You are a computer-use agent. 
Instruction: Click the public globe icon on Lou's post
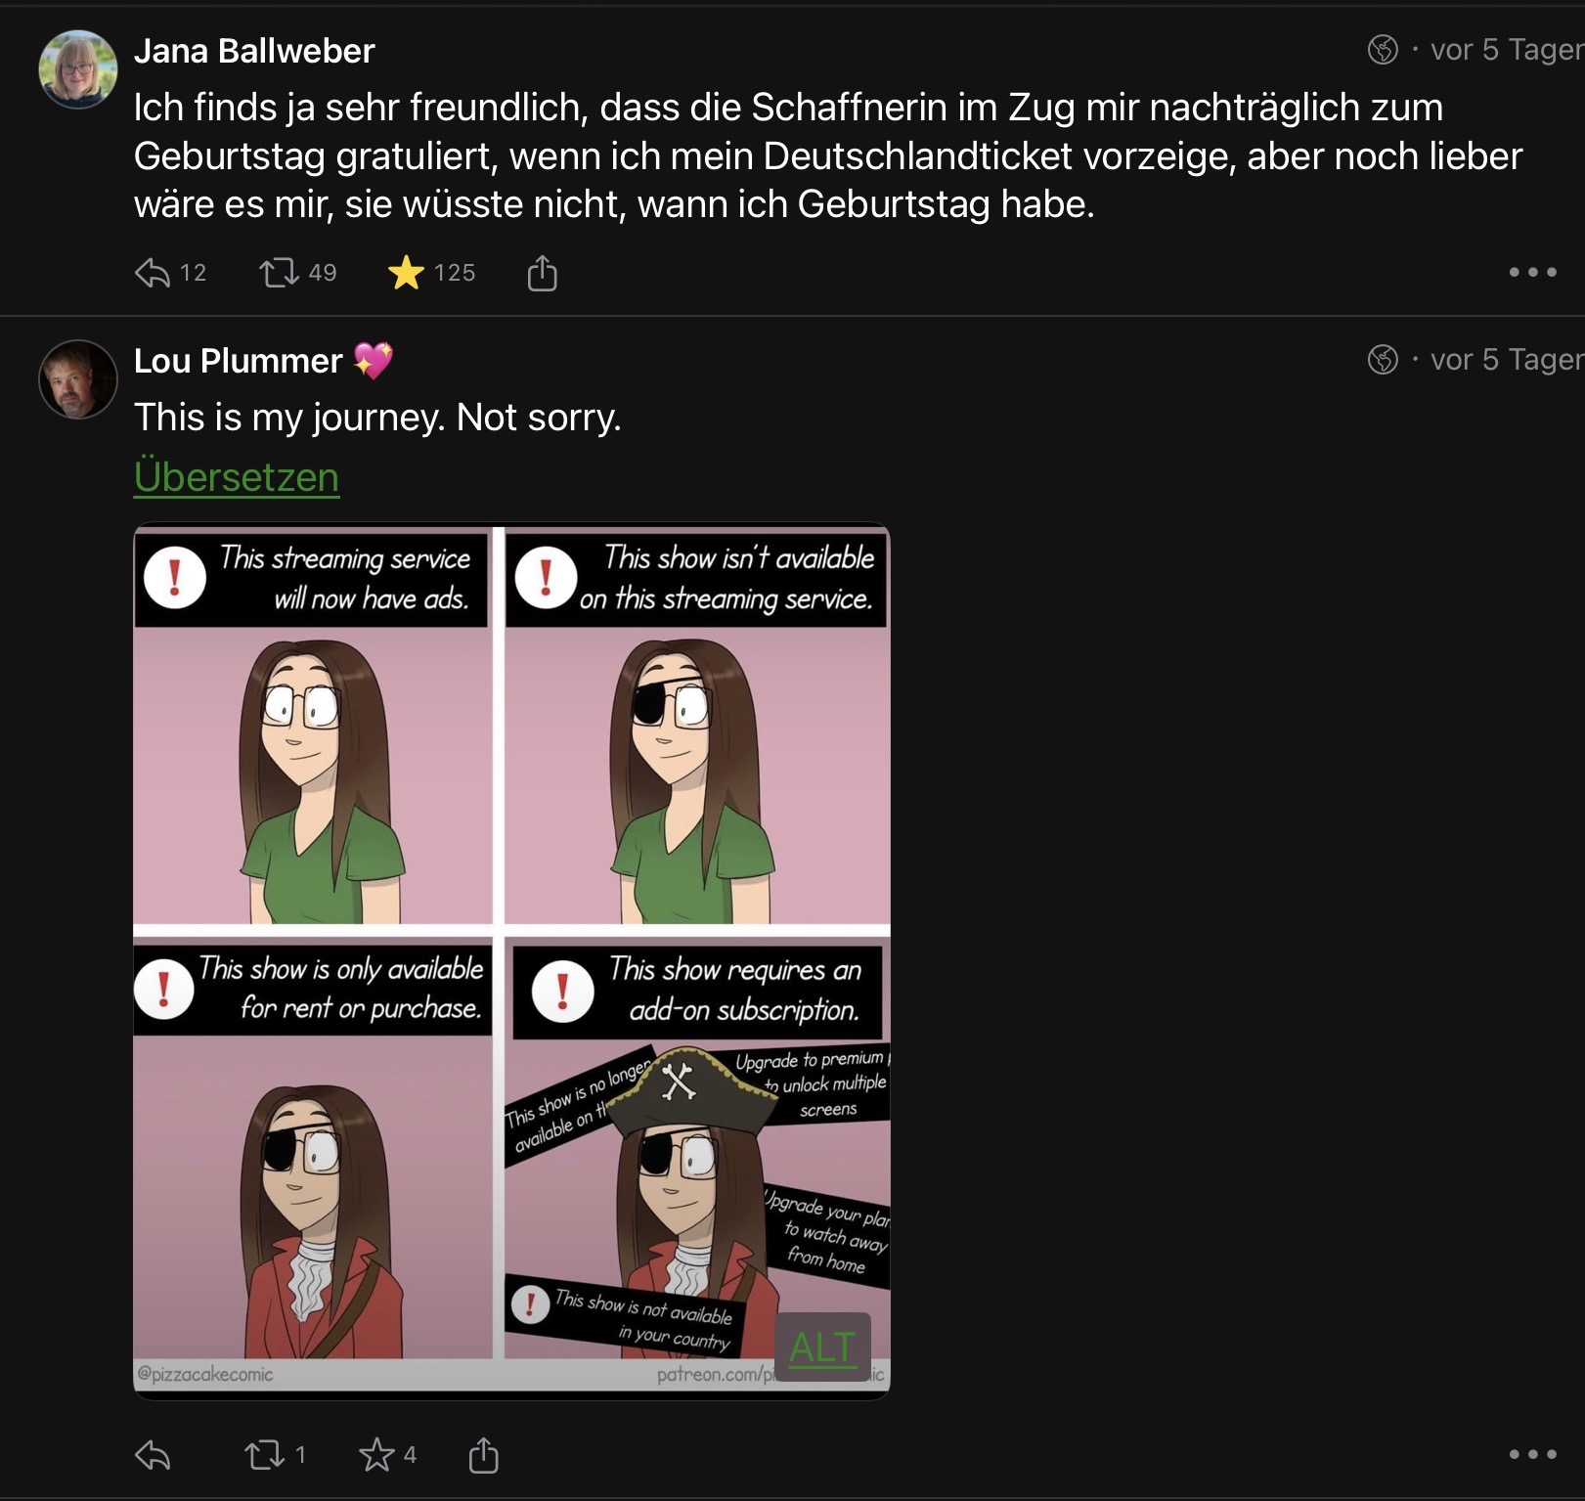(1383, 360)
